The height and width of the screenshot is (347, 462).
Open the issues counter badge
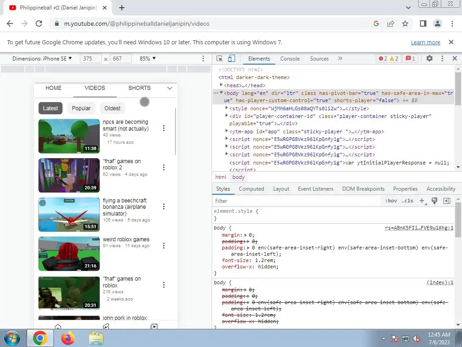click(x=411, y=58)
